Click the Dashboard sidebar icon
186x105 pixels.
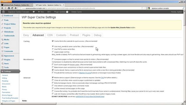(2, 15)
